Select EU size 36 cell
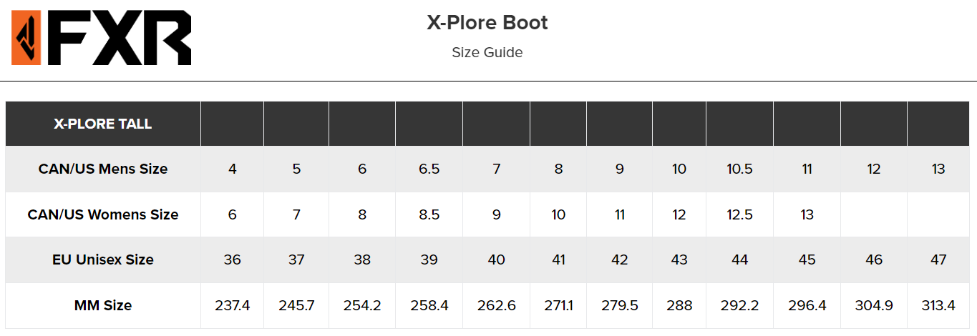The image size is (977, 336). tap(232, 260)
